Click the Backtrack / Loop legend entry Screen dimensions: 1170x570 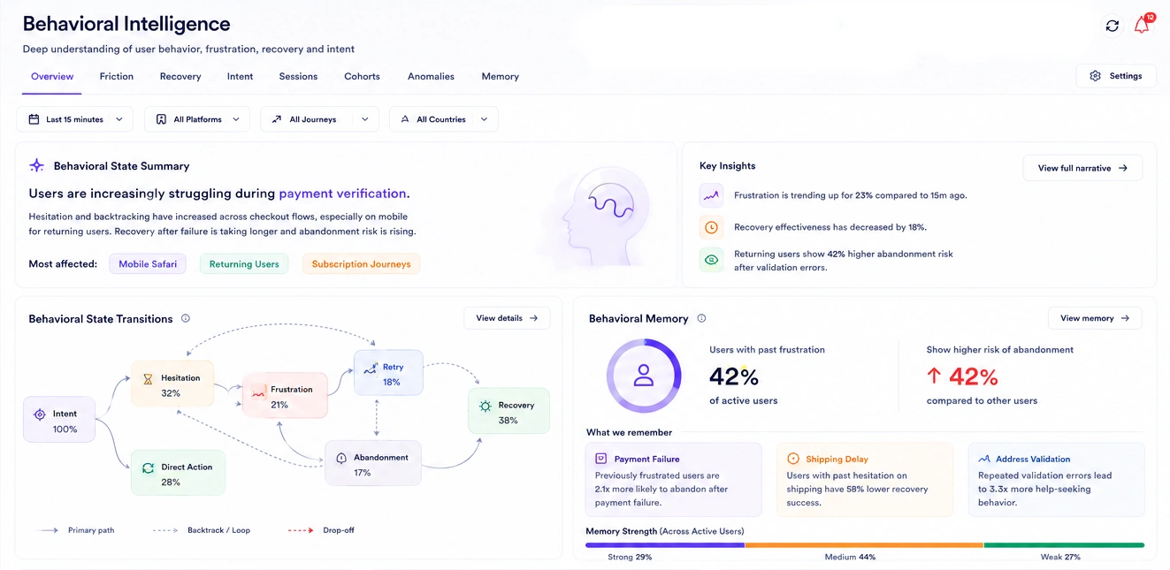click(202, 530)
